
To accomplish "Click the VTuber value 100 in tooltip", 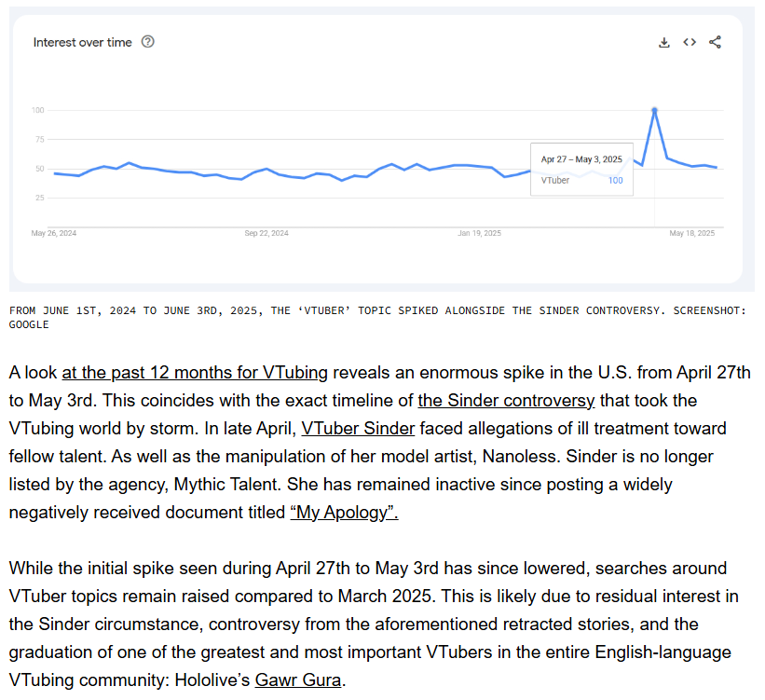I will coord(615,181).
